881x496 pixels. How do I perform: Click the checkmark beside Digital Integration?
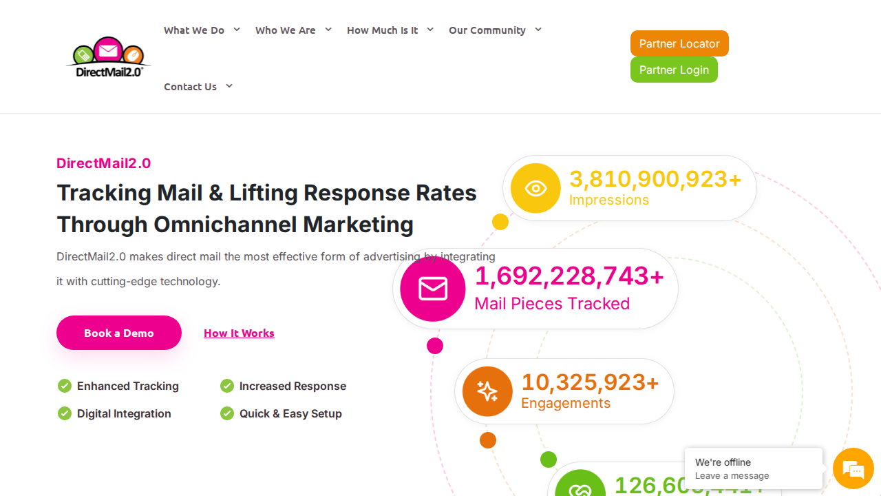point(65,413)
